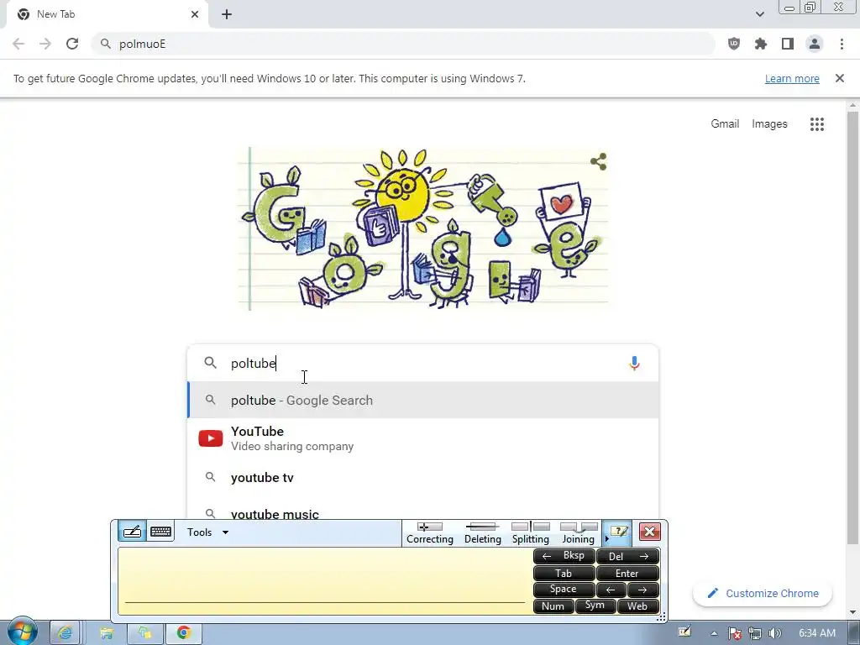Open the Extensions puzzle-piece menu
This screenshot has width=860, height=645.
coord(761,44)
